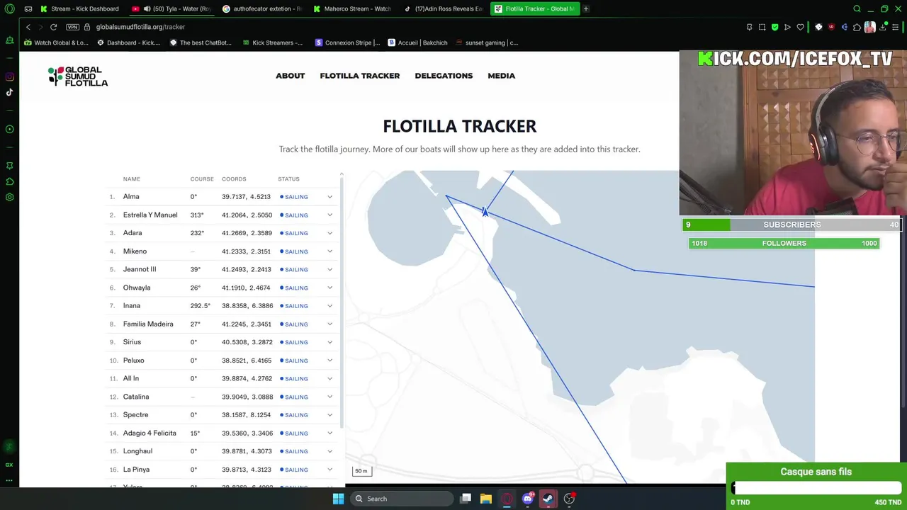
Task: Open the sidebar settings gear icon
Action: pos(9,197)
